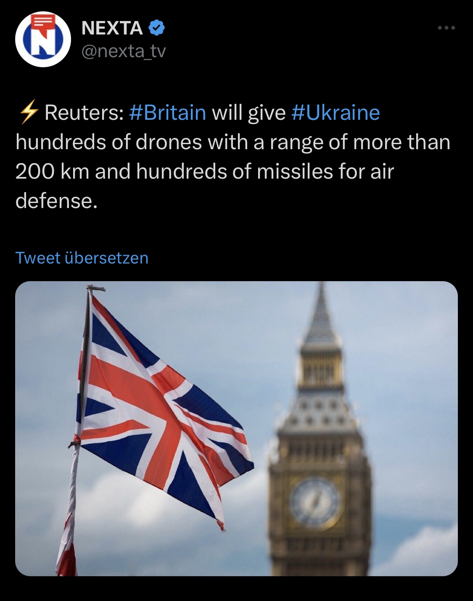Open the #Britain hashtag
The image size is (473, 601).
point(167,113)
